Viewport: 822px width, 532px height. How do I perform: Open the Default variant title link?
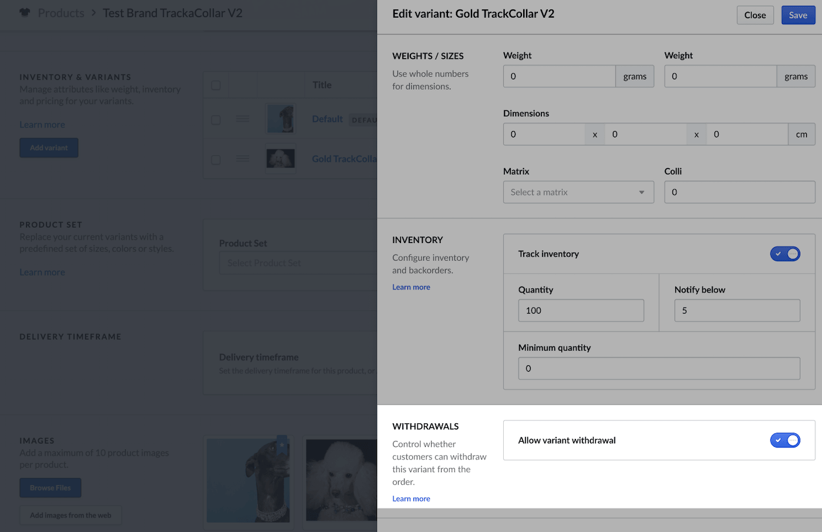point(327,119)
